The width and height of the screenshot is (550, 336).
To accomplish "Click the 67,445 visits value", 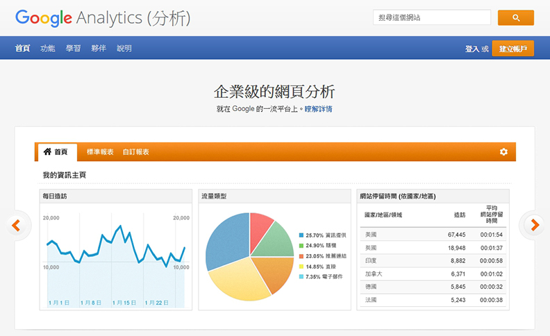I will [x=457, y=235].
